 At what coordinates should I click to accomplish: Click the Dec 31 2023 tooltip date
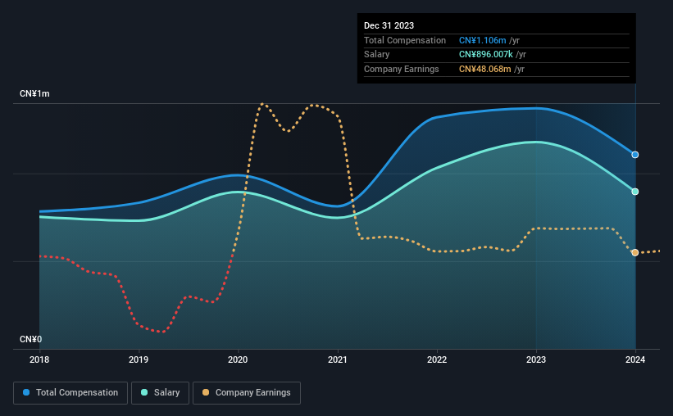pos(389,25)
